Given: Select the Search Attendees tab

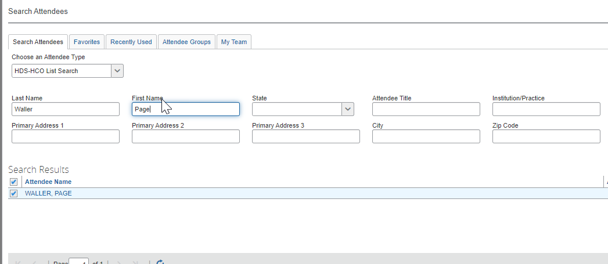Looking at the screenshot, I should 38,42.
